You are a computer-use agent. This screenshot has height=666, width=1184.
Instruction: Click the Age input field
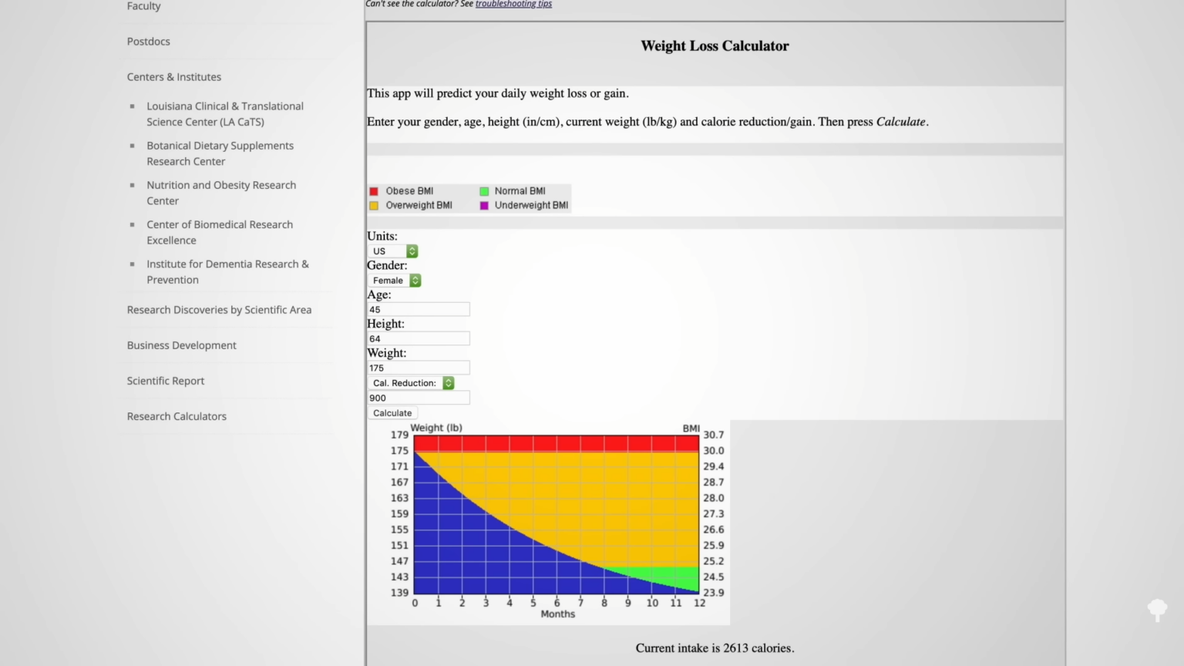click(419, 309)
